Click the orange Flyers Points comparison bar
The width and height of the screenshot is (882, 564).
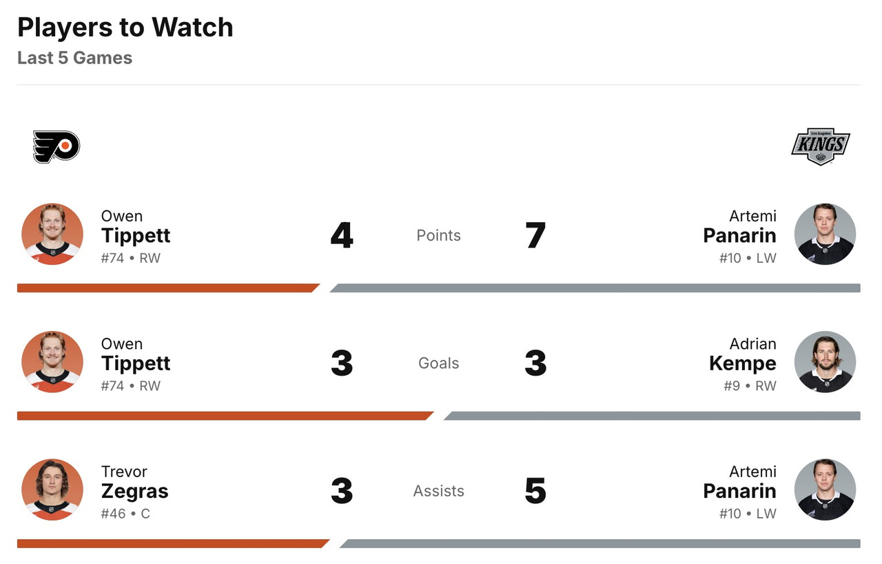click(x=167, y=288)
